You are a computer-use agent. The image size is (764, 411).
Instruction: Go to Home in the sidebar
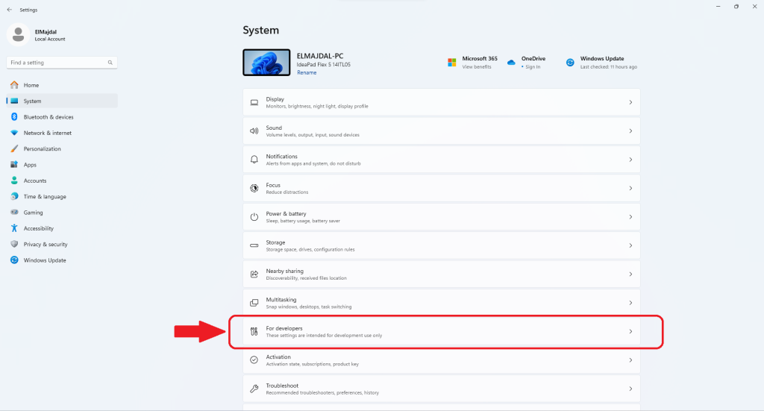coord(62,85)
